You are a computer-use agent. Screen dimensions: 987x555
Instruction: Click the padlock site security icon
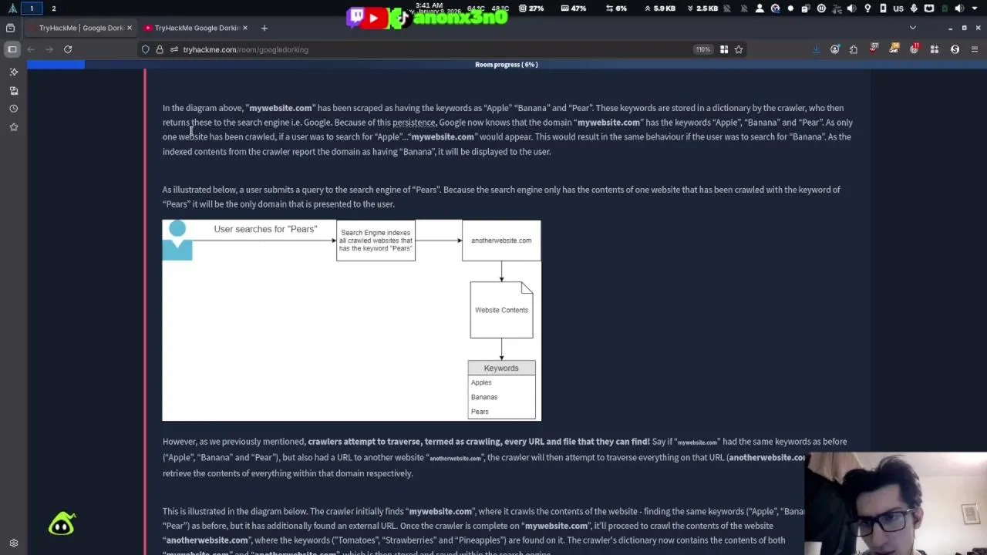click(160, 49)
